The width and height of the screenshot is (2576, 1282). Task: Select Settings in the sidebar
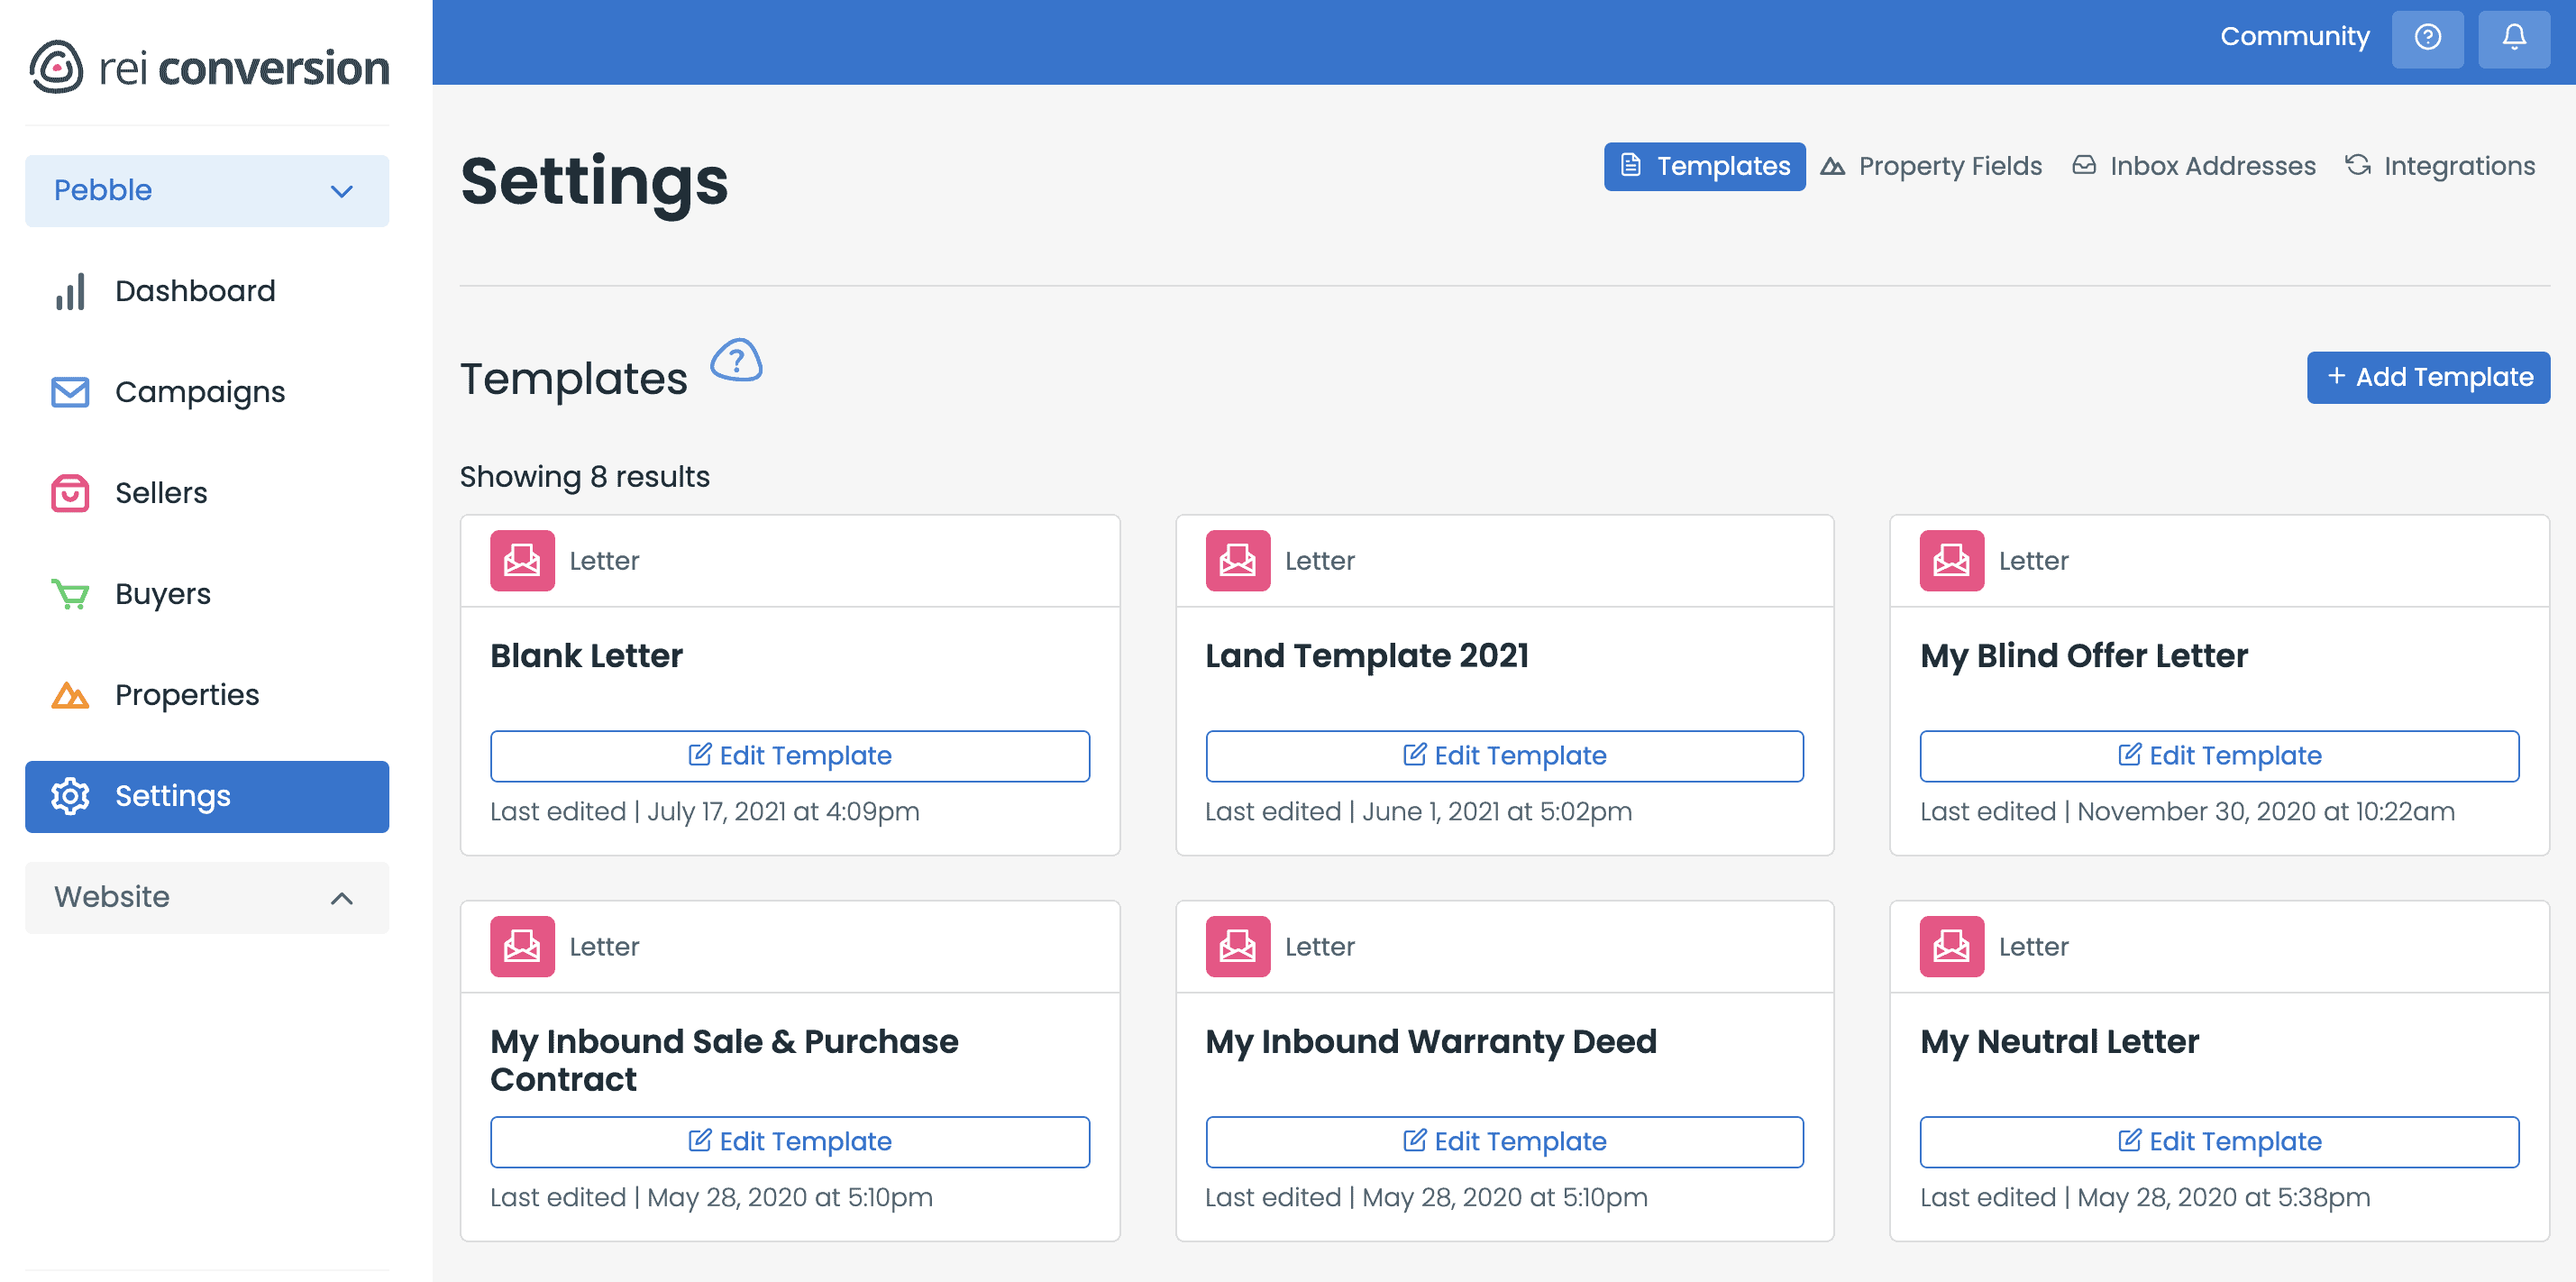click(207, 797)
